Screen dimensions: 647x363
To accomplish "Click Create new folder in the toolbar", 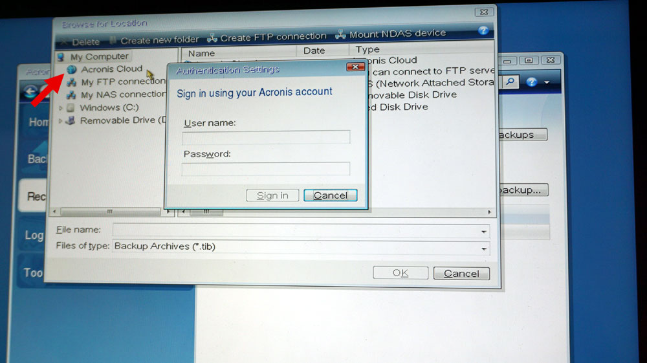I will coord(155,40).
